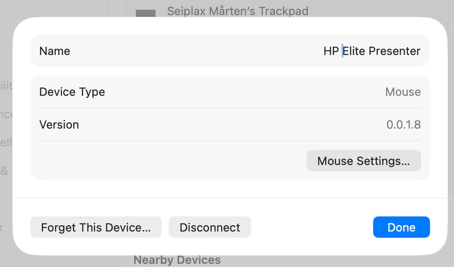Click the Forget This Device button
Viewport: 454px width, 267px height.
(96, 227)
